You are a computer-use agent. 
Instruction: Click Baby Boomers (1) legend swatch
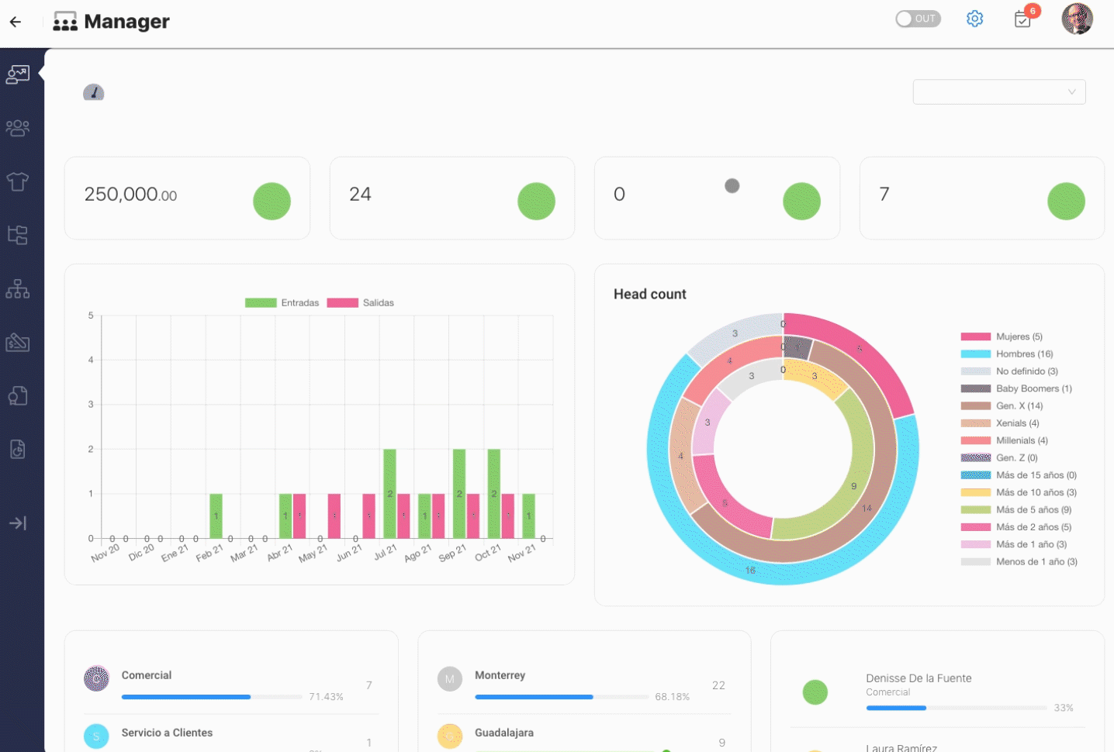tap(976, 388)
